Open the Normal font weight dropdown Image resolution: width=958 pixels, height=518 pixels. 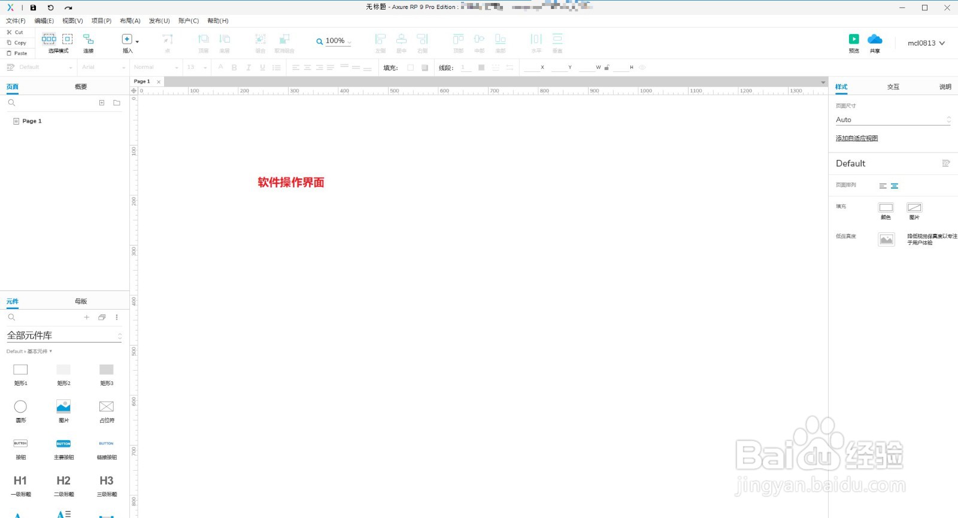pyautogui.click(x=156, y=68)
